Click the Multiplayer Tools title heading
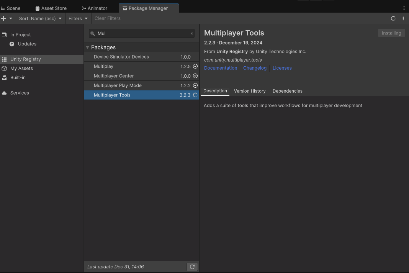The height and width of the screenshot is (273, 409). [x=234, y=33]
